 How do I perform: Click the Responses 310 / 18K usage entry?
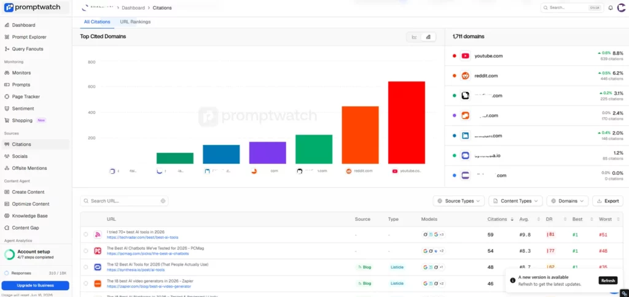[x=35, y=273]
